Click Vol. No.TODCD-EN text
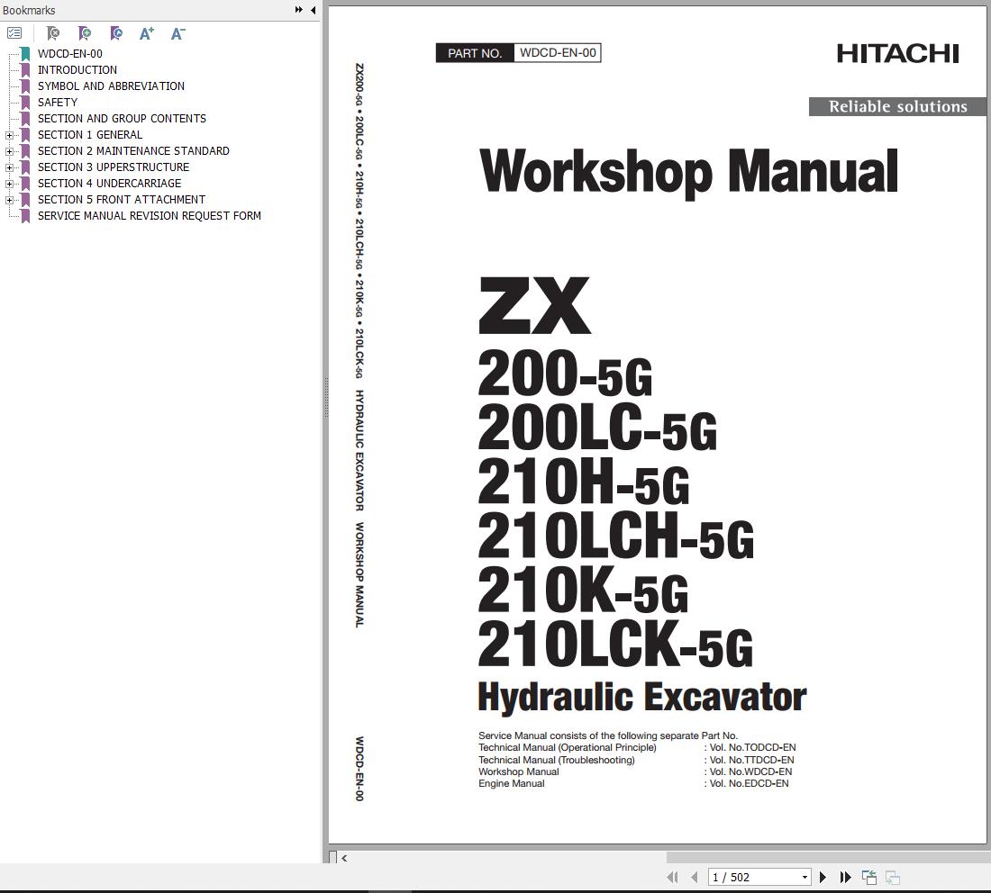The height and width of the screenshot is (893, 991). point(753,748)
